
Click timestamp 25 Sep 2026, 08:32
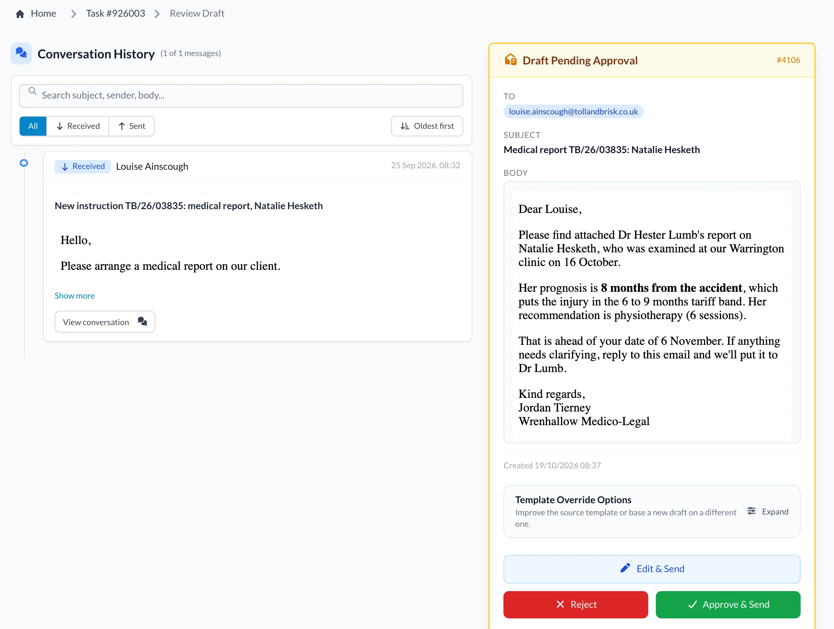tap(425, 166)
